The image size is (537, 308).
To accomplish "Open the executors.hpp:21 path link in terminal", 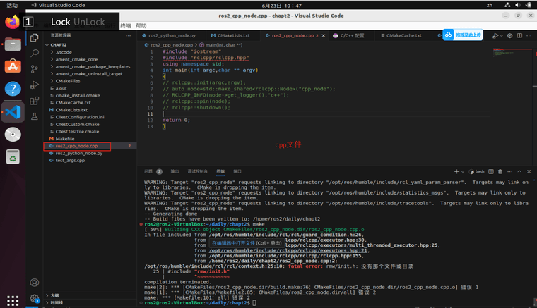I will pos(288,251).
